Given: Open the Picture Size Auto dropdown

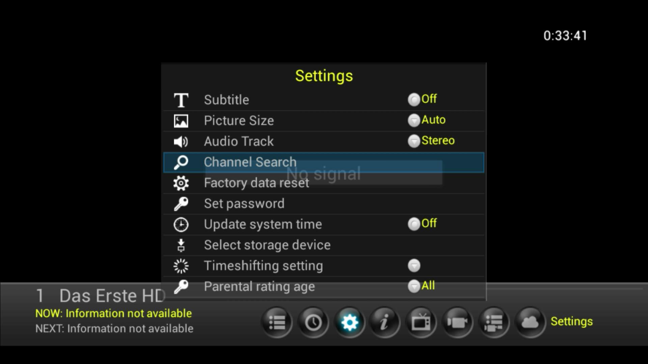Looking at the screenshot, I should (427, 120).
